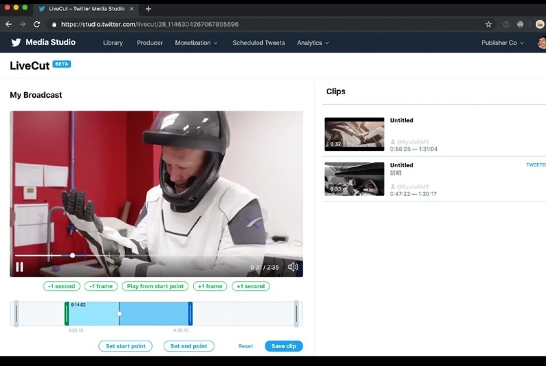Screen dimensions: 546x366
Task: Click the browser profile icon at the toolbar edge
Action: click(x=540, y=25)
